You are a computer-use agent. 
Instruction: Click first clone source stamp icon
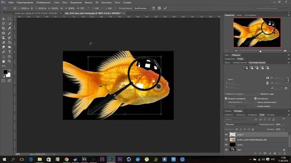pyautogui.click(x=246, y=68)
